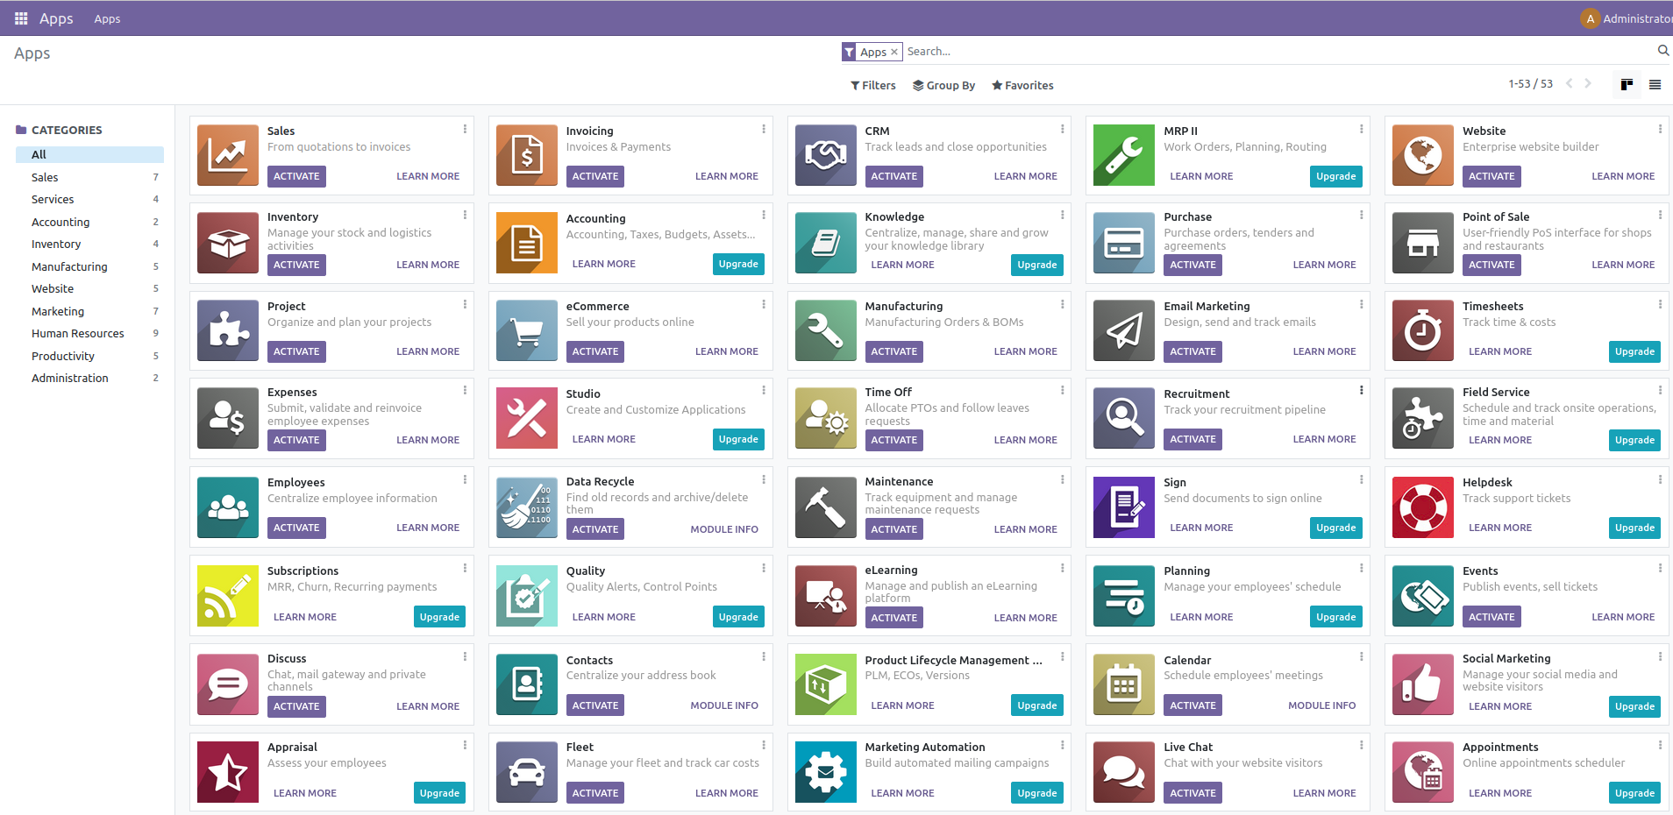Remove the Apps filter tag
The height and width of the screenshot is (815, 1673).
tap(894, 53)
